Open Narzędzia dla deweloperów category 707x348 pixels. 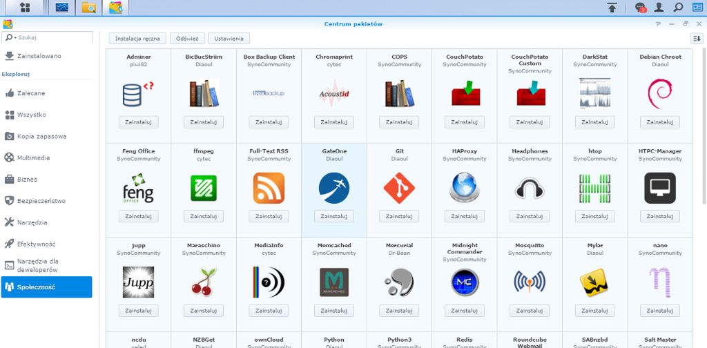46,266
